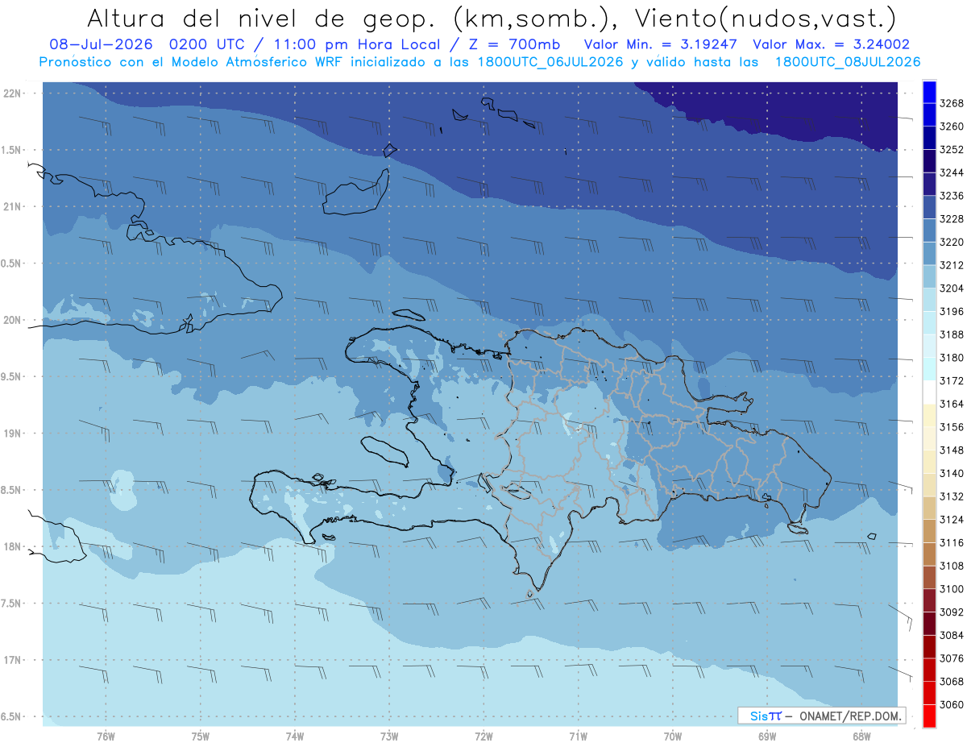Screen dimensions: 967x747
Task: Click the colorbar value 3164
Action: pos(951,404)
